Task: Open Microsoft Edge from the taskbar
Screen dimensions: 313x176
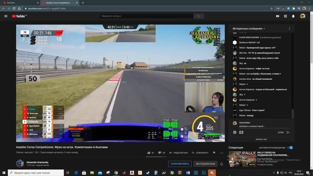Action: click(x=76, y=173)
